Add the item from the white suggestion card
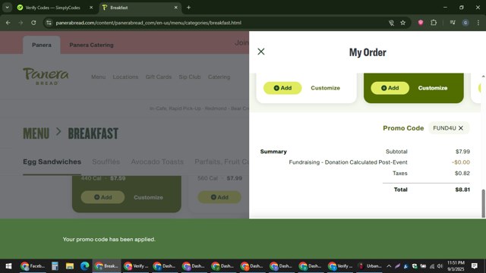Viewport: 486px width, 273px height. [282, 88]
